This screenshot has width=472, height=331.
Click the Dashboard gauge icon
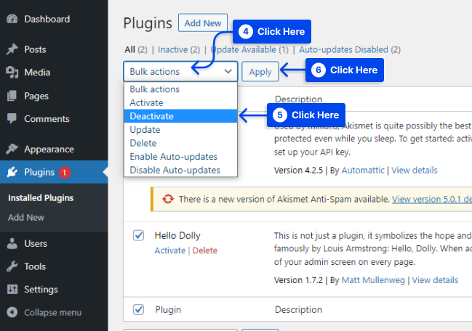click(x=12, y=19)
